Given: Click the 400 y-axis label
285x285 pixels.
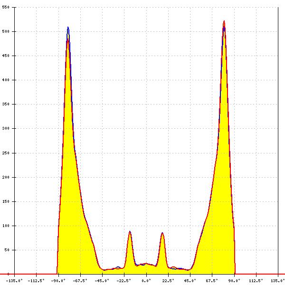Looking at the screenshot, I should 5,80.
